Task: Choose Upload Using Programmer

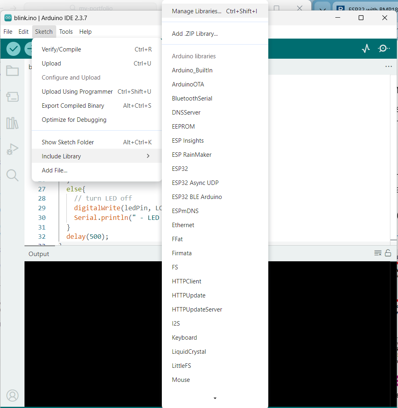Action: tap(97, 92)
